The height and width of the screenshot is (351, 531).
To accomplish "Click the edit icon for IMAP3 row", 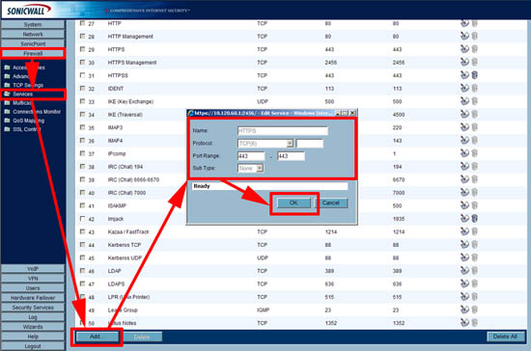I will 464,127.
